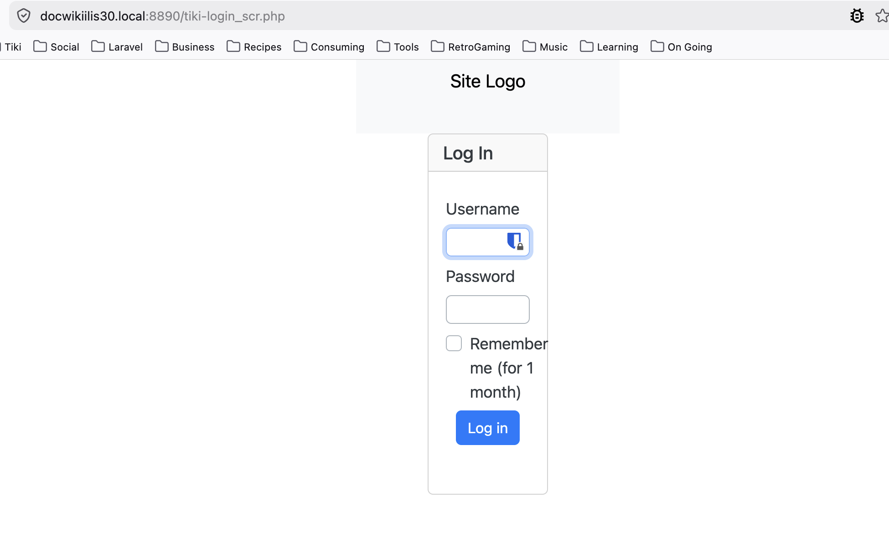Open the On Going bookmarks folder
889x553 pixels.
682,47
